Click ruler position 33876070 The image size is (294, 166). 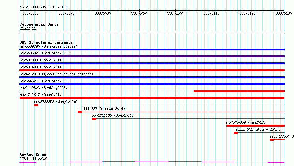(66, 13)
